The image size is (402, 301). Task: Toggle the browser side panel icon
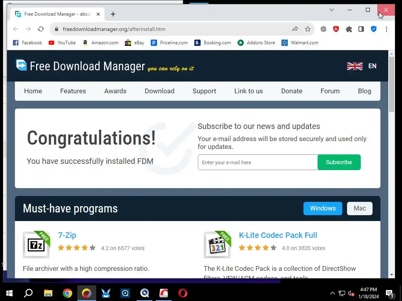click(361, 29)
